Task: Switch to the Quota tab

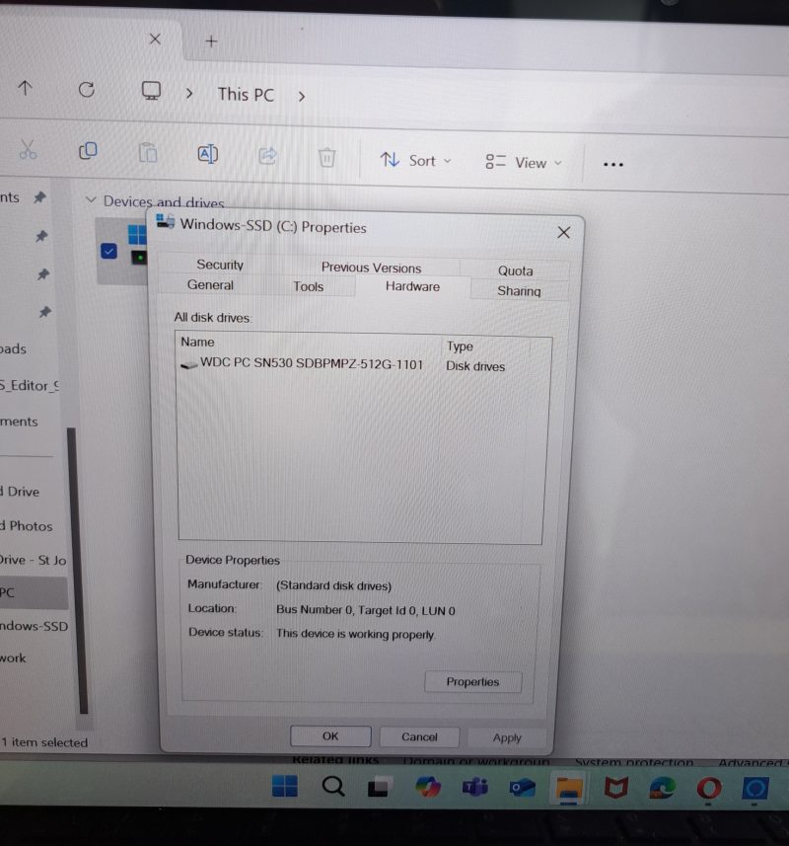Action: pos(515,270)
